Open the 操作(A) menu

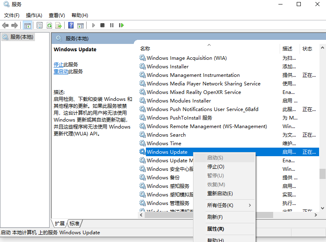point(34,15)
